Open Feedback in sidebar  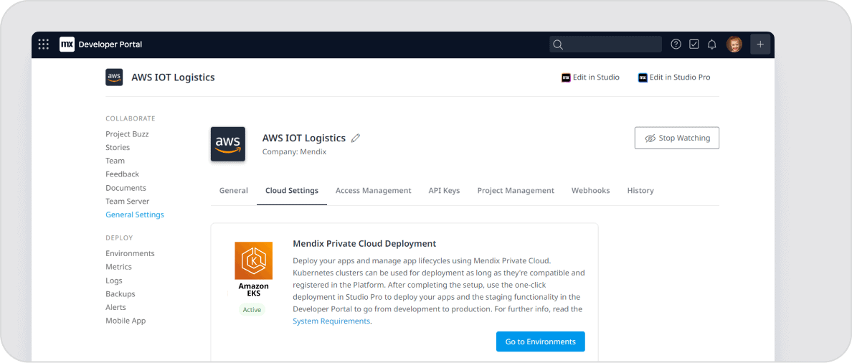tap(122, 174)
